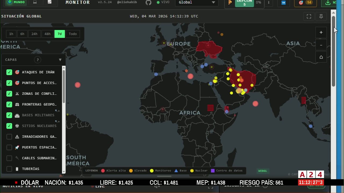Click the Nuclear yellow hexagon legend

pyautogui.click(x=192, y=170)
